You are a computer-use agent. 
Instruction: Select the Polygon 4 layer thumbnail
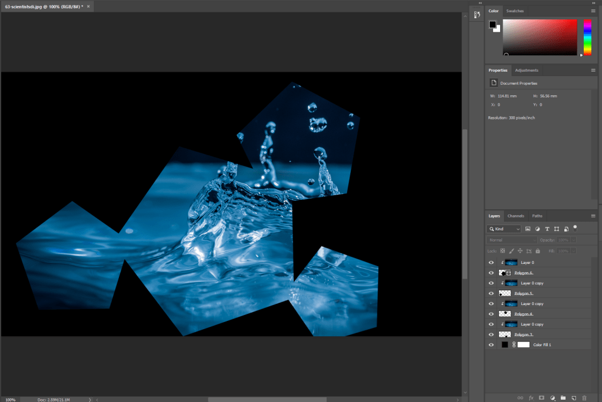click(504, 314)
